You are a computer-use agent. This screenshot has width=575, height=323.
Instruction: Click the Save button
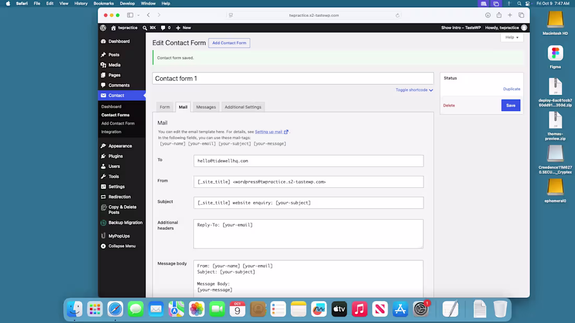511,105
